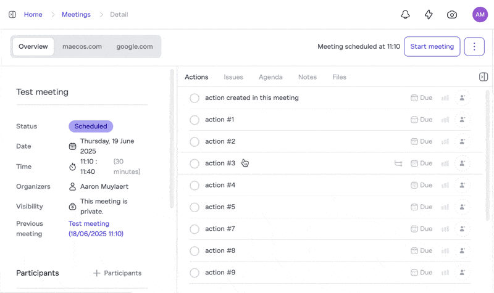Open the previous Test meeting link
Screen dimensions: 494x293
(89, 224)
